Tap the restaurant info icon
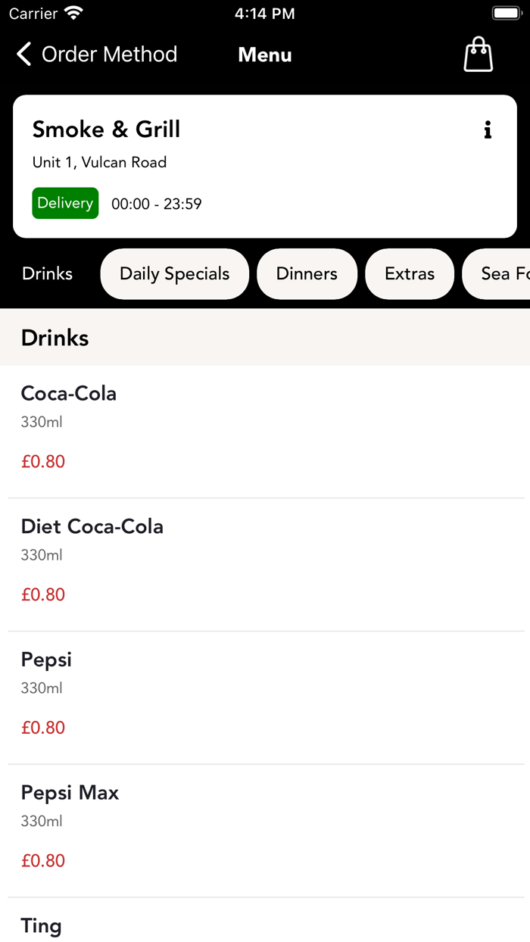Viewport: 530px width, 942px height. tap(488, 130)
